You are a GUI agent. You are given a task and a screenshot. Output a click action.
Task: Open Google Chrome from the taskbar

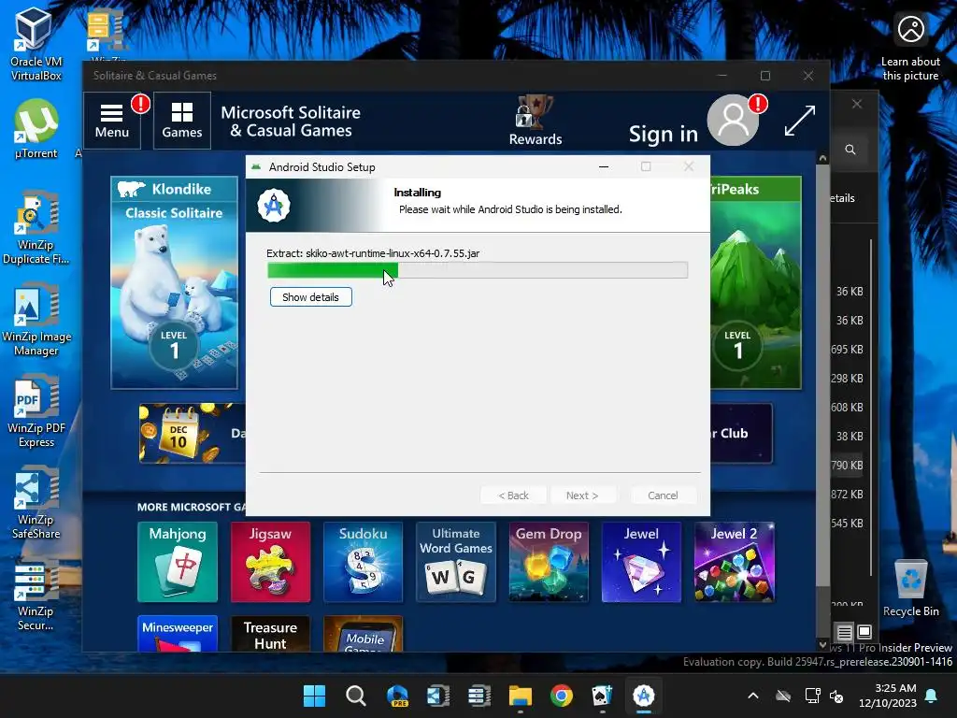click(562, 696)
